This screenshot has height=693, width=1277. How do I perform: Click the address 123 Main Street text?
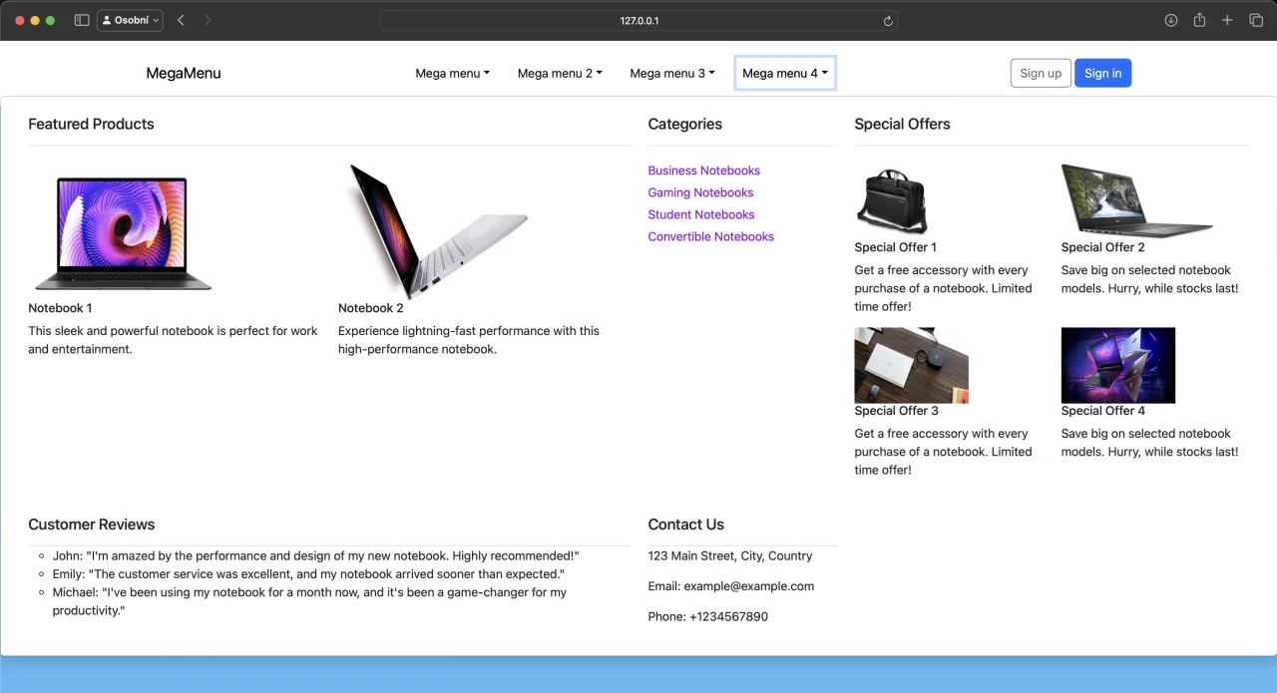click(x=730, y=556)
